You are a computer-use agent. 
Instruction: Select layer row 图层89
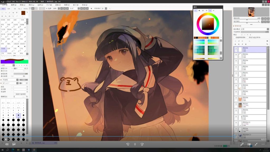tap(250, 99)
